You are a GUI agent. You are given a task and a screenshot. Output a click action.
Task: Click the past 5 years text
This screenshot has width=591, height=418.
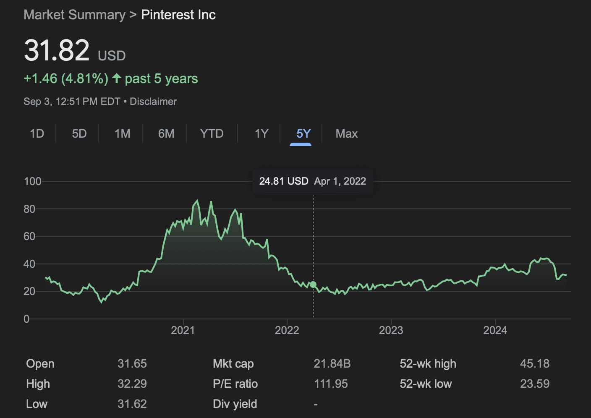161,78
